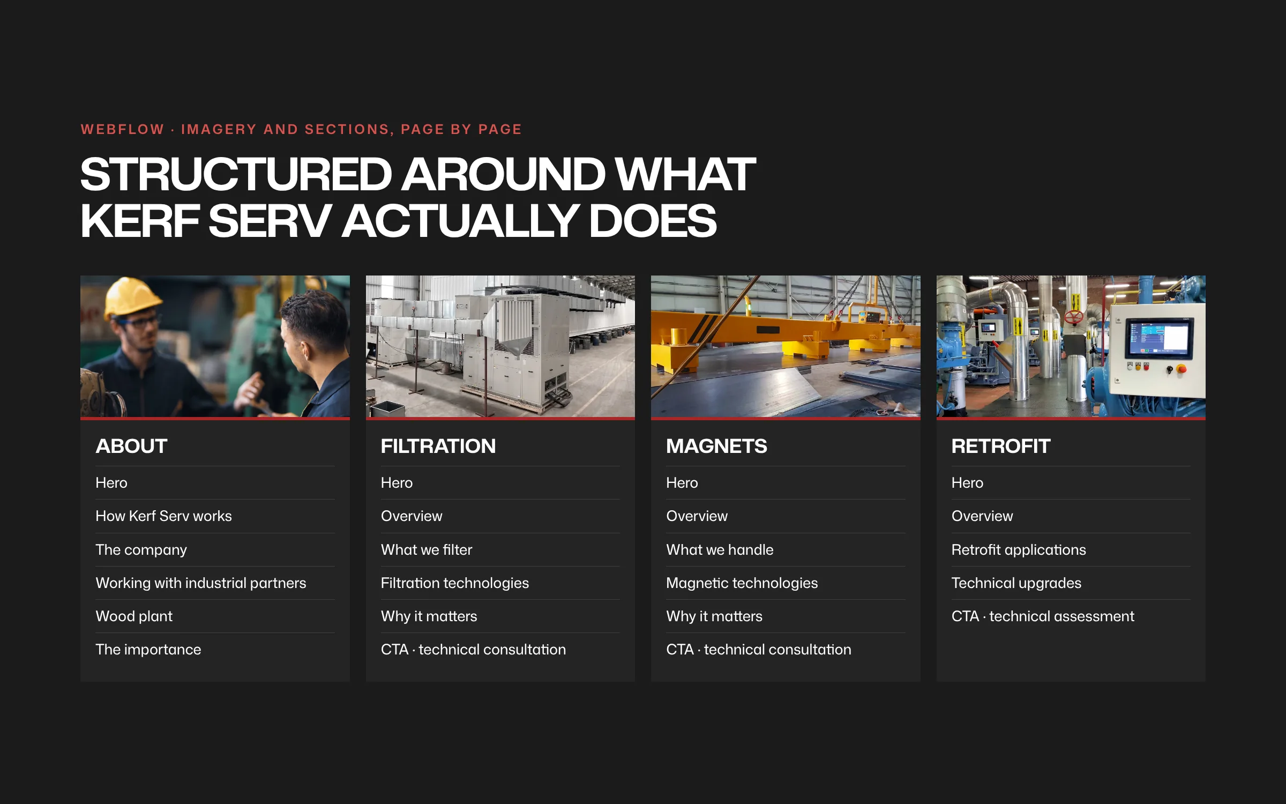
Task: Click Hero under the About card
Action: 215,483
